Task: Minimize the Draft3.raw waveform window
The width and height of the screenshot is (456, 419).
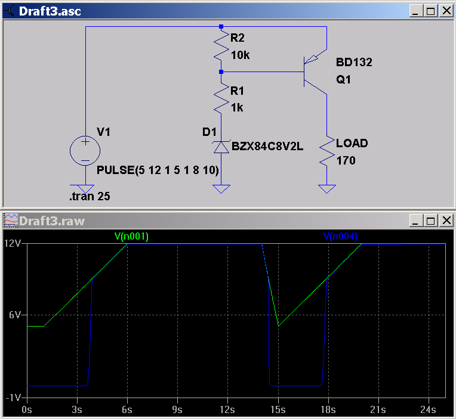Action: coord(415,221)
